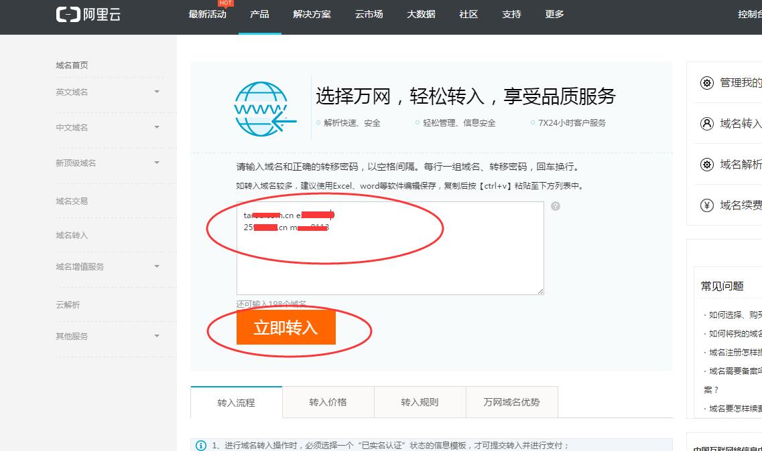This screenshot has height=451, width=762.
Task: Open the 解决方案 menu
Action: [312, 15]
